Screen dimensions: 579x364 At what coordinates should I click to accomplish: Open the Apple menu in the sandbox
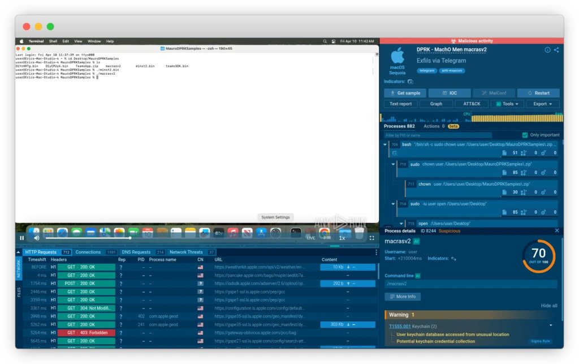(x=21, y=41)
